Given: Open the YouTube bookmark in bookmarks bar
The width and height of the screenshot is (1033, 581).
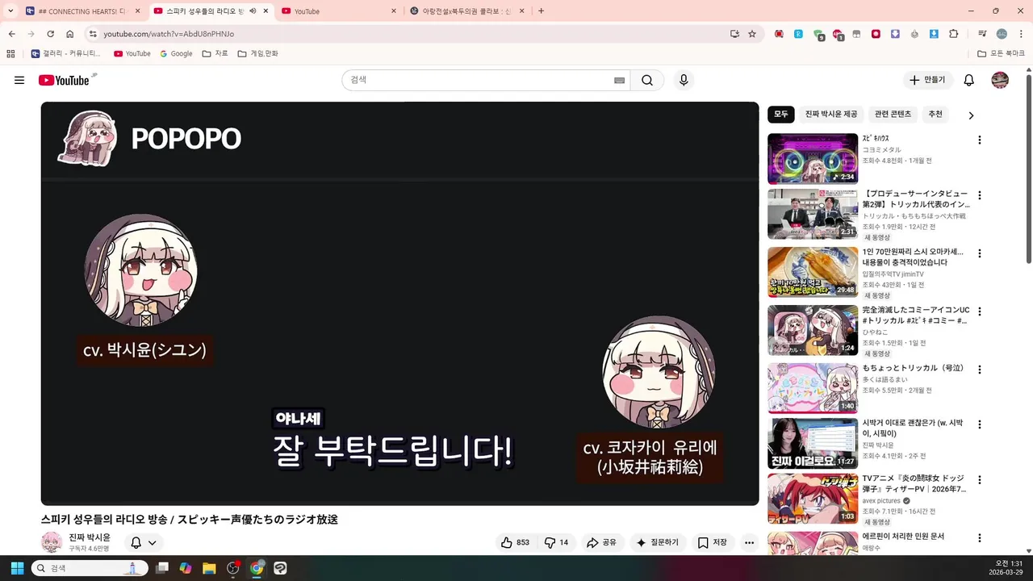Looking at the screenshot, I should 132,53.
